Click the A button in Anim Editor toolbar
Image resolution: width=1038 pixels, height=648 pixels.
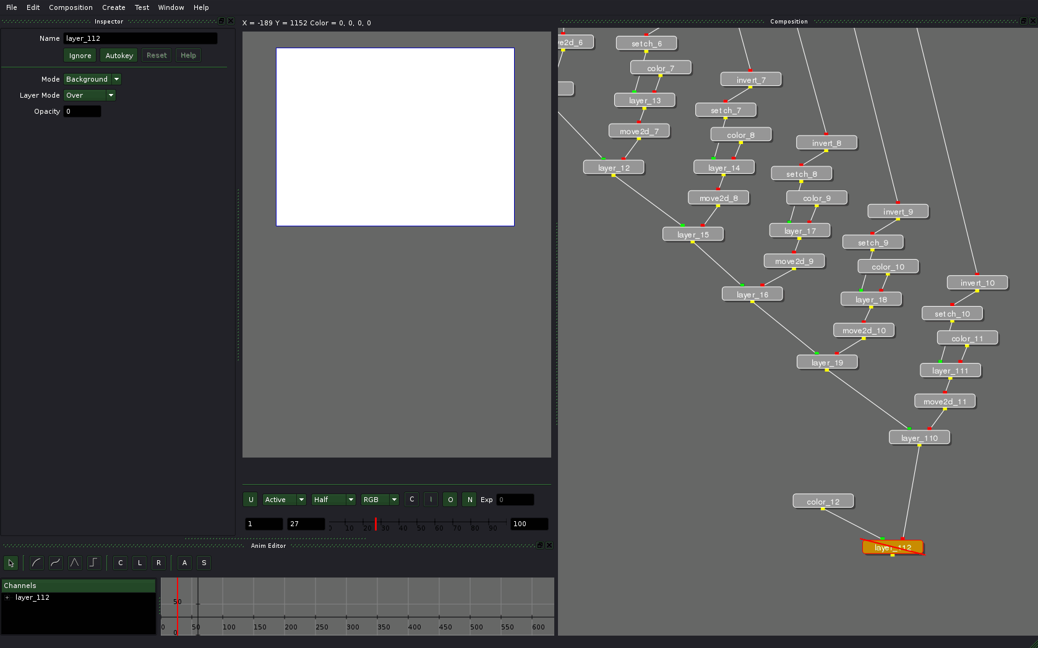[184, 563]
